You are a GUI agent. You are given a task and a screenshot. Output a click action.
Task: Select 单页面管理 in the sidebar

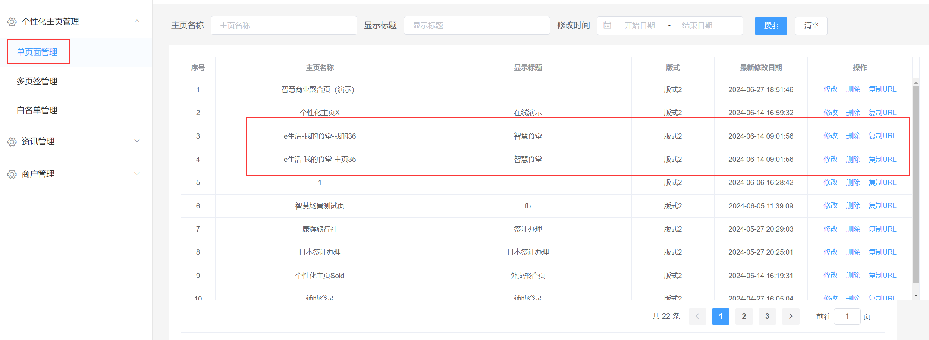(x=37, y=52)
